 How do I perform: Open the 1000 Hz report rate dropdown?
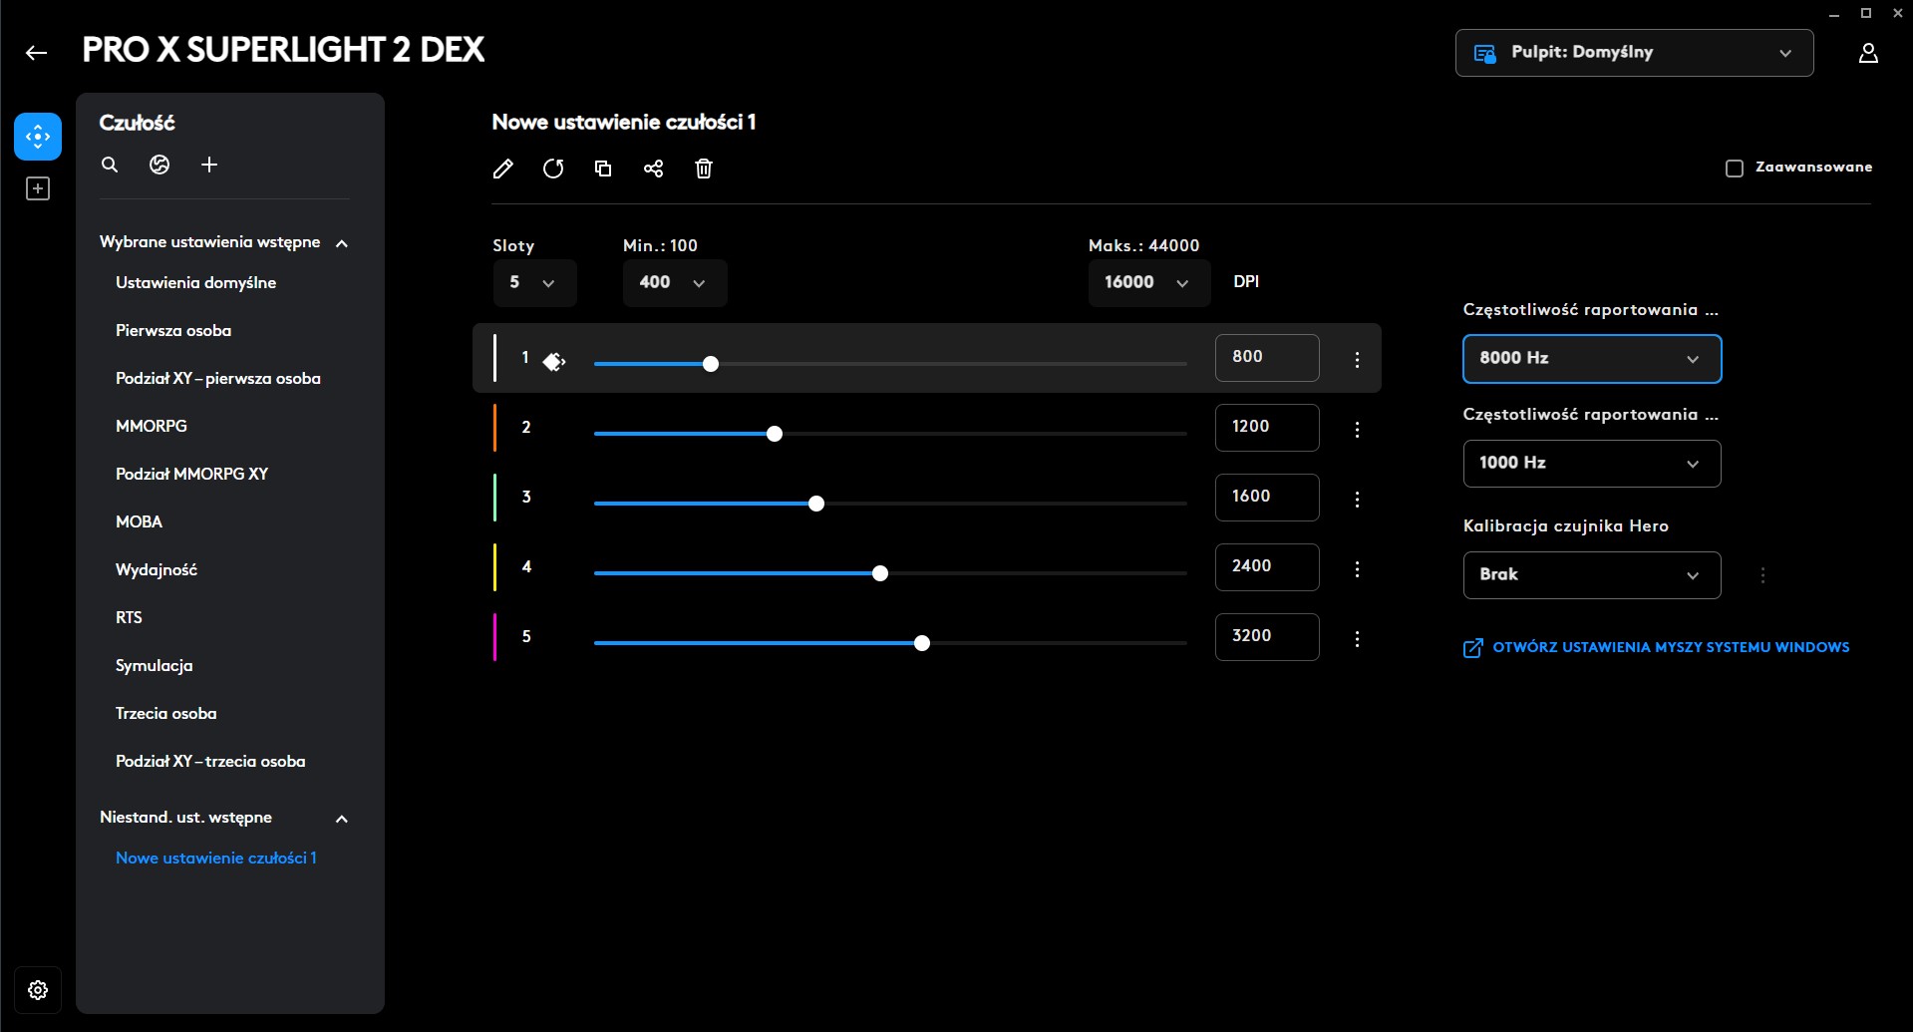[1592, 464]
